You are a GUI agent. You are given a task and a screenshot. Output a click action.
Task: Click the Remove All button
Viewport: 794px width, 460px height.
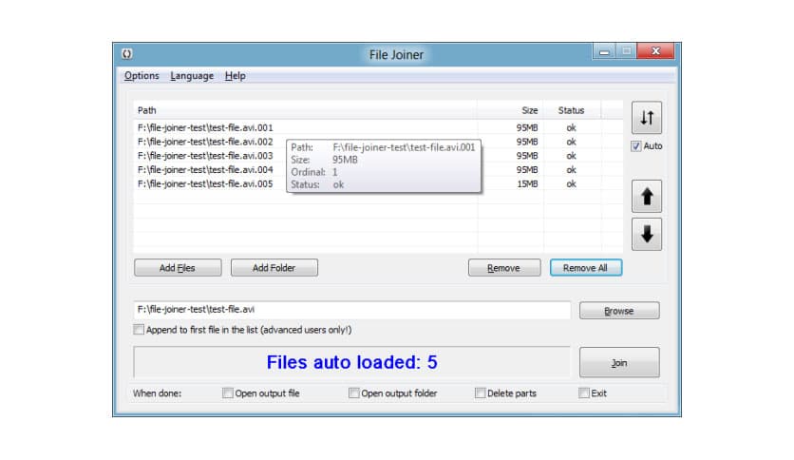[x=586, y=267]
